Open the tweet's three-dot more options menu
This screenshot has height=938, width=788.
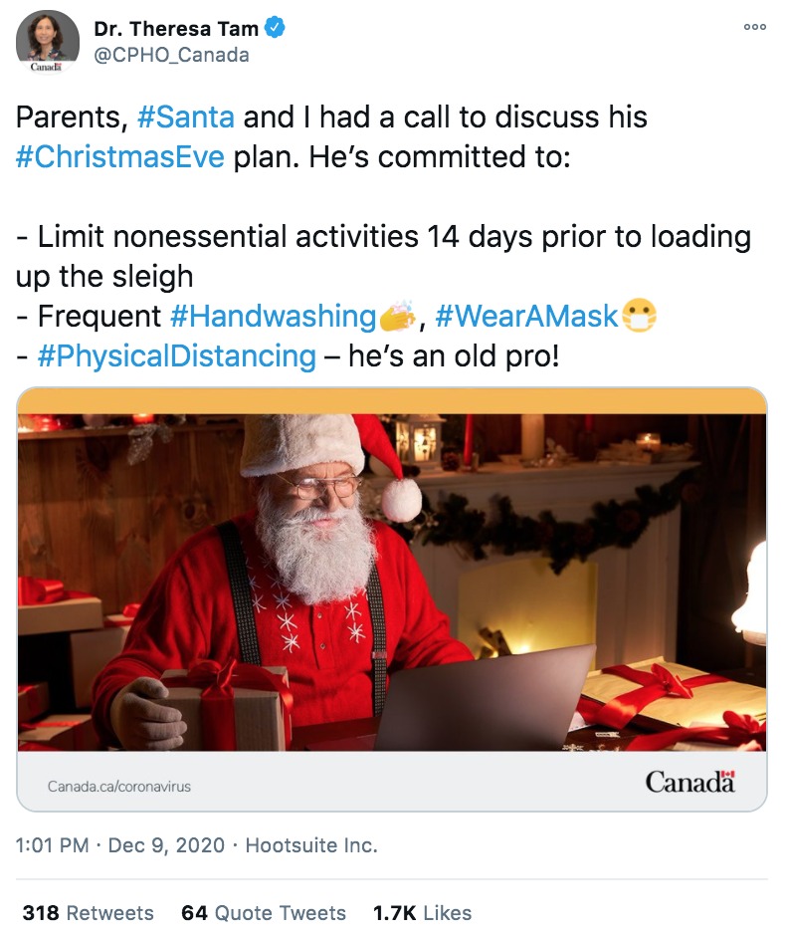tap(754, 27)
